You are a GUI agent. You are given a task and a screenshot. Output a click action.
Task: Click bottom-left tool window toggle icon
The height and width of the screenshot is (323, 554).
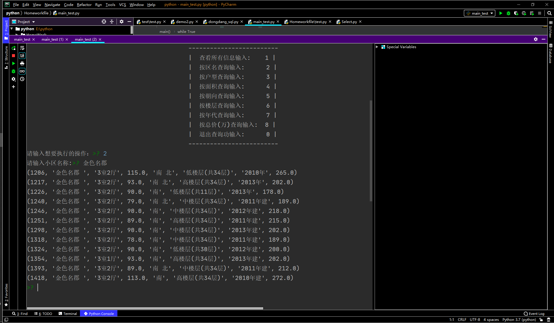[6, 319]
